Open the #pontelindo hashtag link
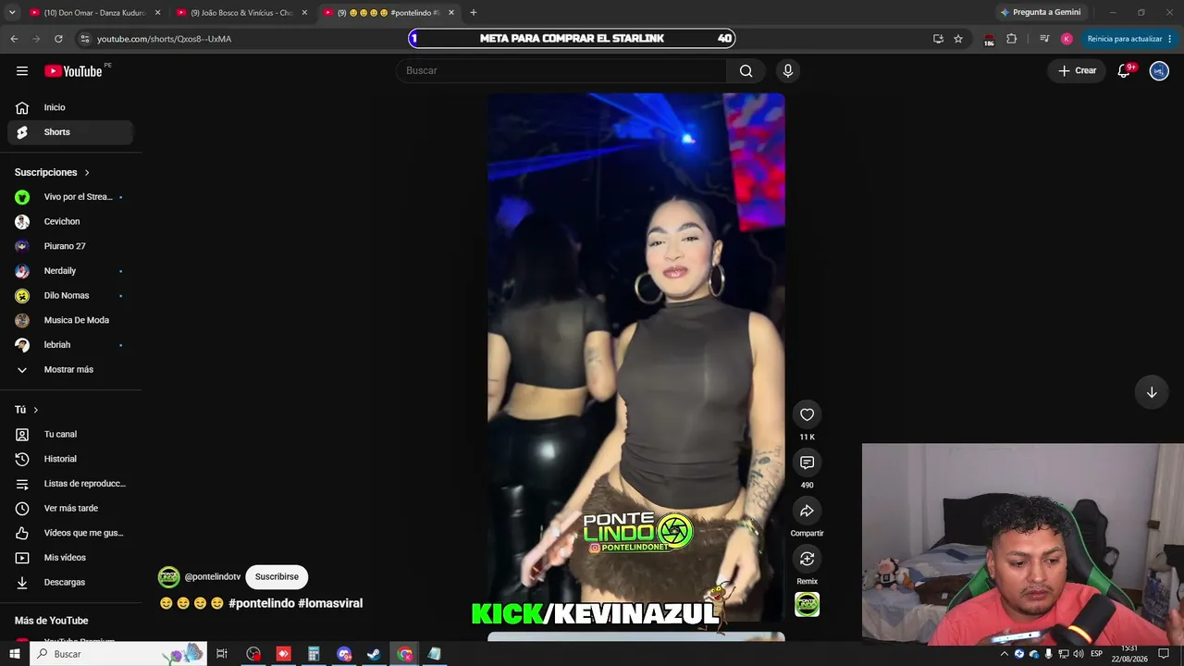Viewport: 1184px width, 666px height. [x=261, y=603]
